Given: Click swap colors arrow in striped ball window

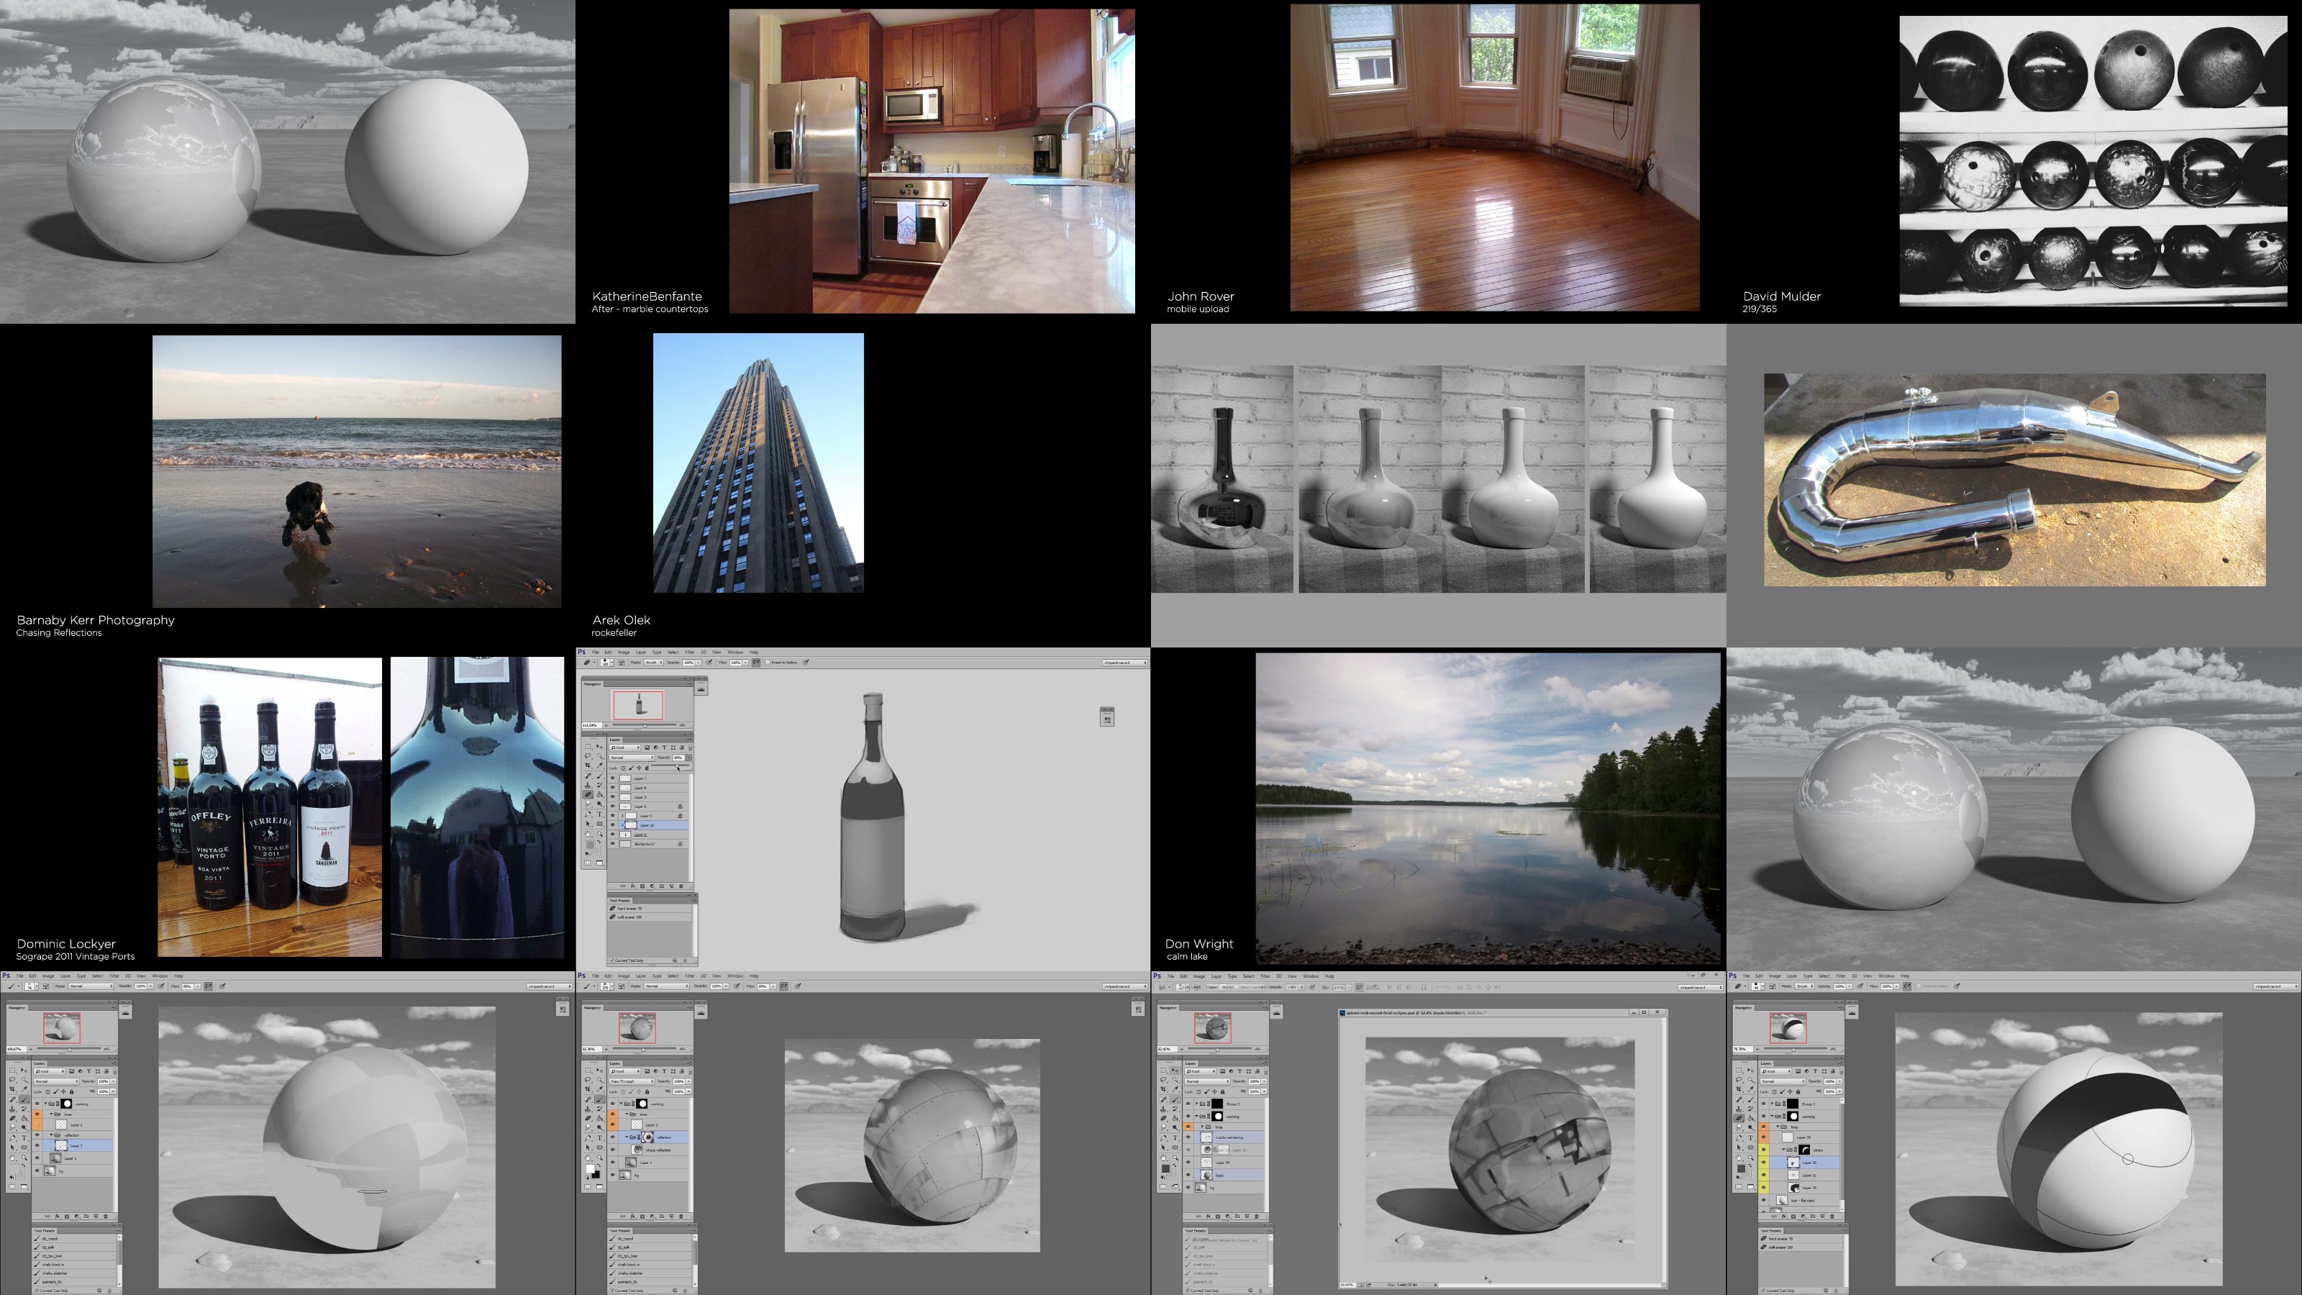Looking at the screenshot, I should pos(1750,1166).
